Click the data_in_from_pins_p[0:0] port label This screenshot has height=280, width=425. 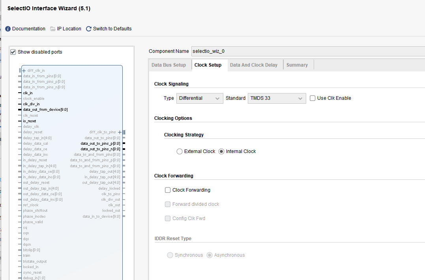coord(44,82)
